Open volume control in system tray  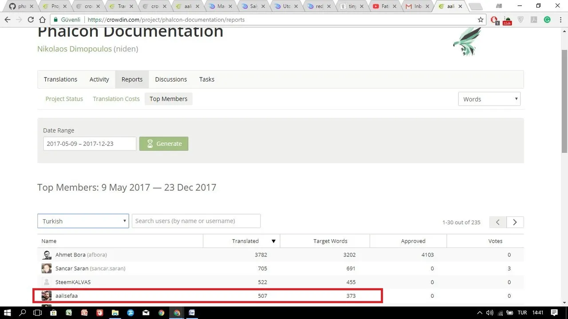pyautogui.click(x=490, y=313)
